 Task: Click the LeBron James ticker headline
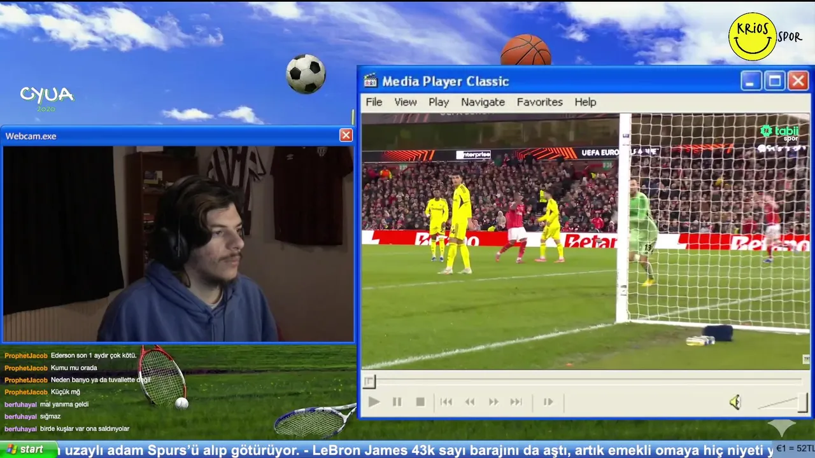(x=541, y=450)
